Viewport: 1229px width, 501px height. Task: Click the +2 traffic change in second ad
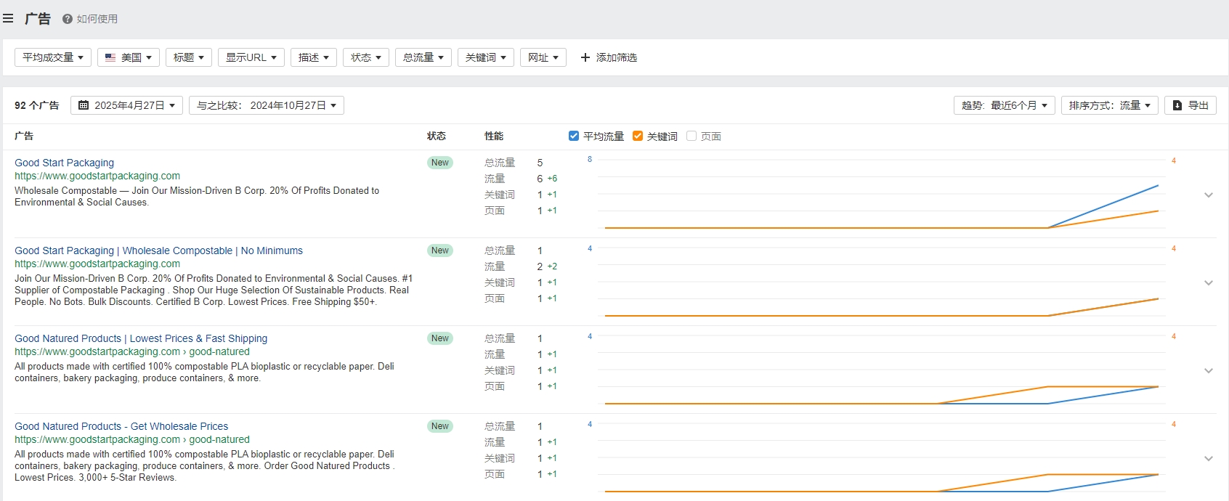(553, 266)
